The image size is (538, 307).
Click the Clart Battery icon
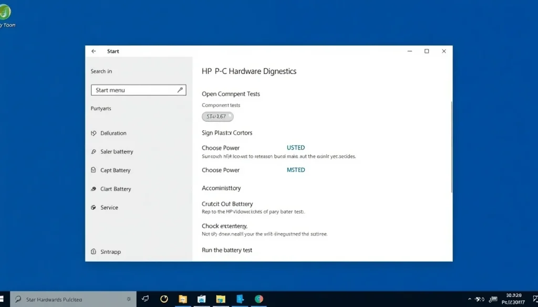(94, 189)
